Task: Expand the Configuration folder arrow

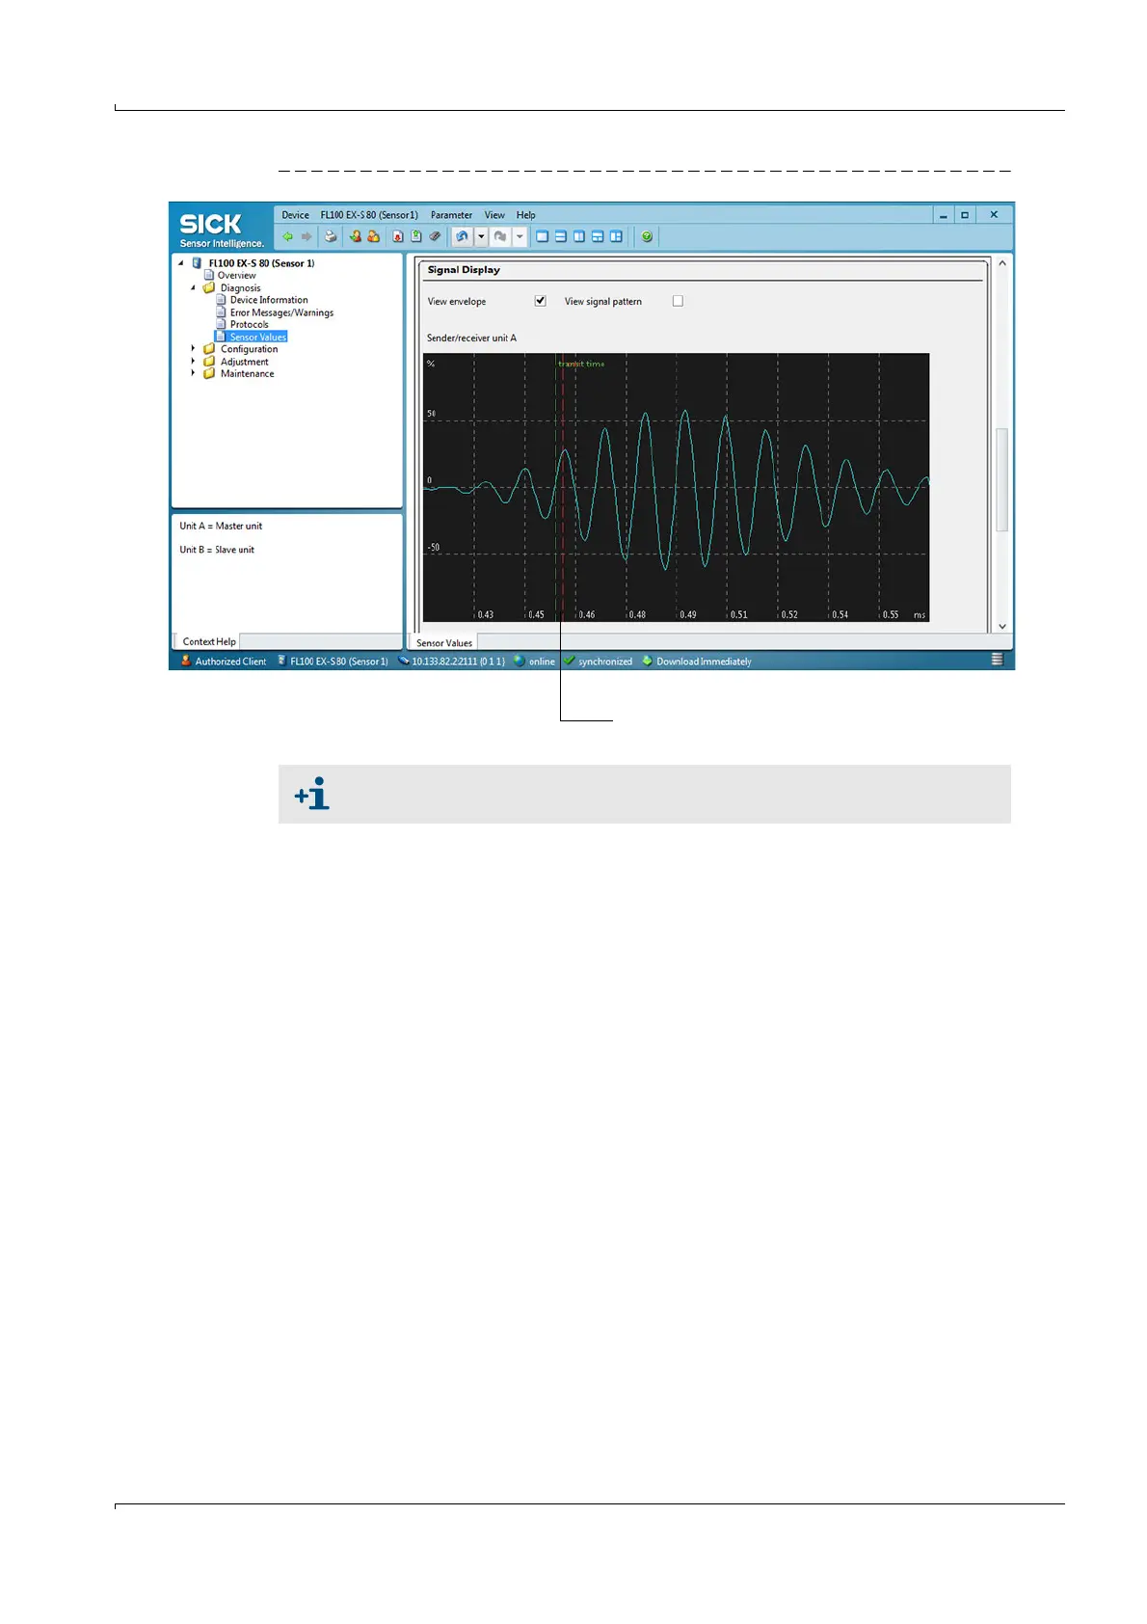Action: [x=193, y=348]
